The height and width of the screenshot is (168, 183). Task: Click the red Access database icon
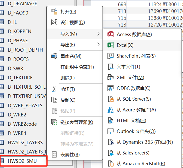[110, 34]
